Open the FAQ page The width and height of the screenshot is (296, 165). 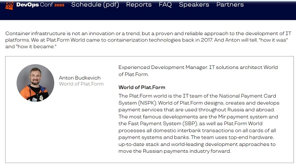point(165,5)
